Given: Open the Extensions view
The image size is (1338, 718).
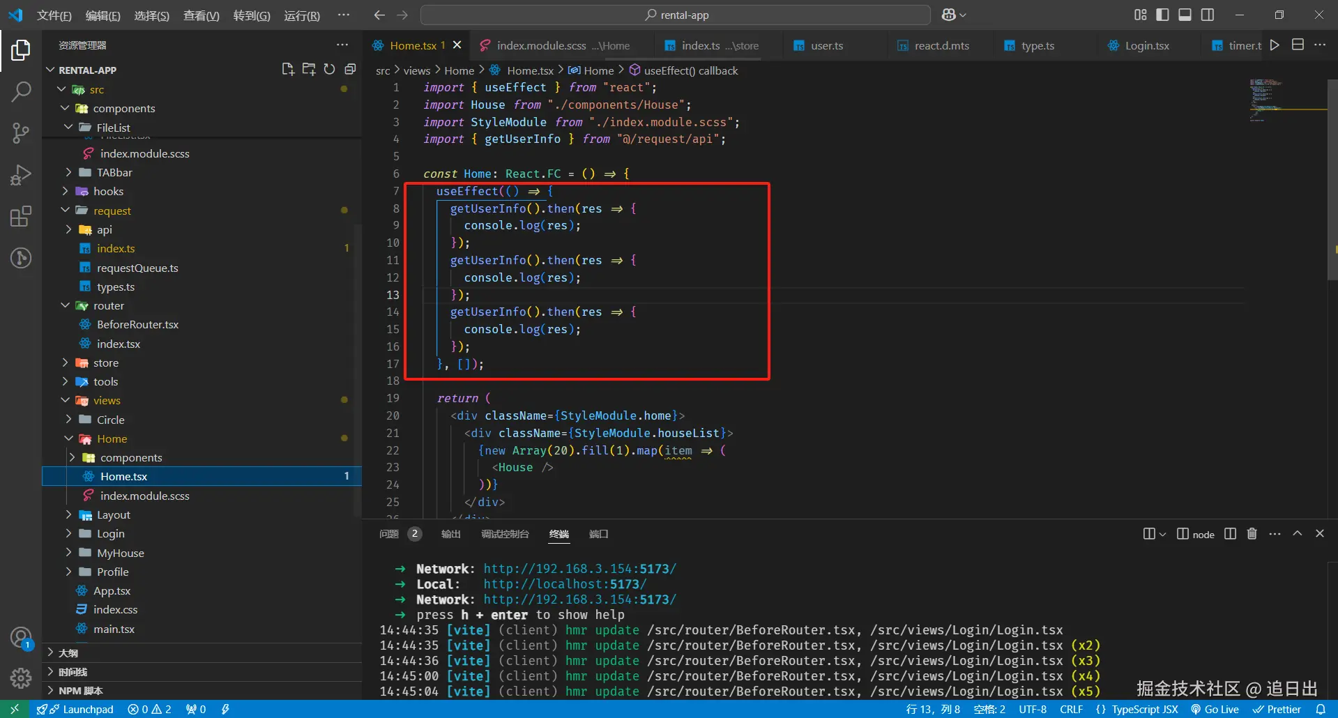Looking at the screenshot, I should (x=21, y=216).
